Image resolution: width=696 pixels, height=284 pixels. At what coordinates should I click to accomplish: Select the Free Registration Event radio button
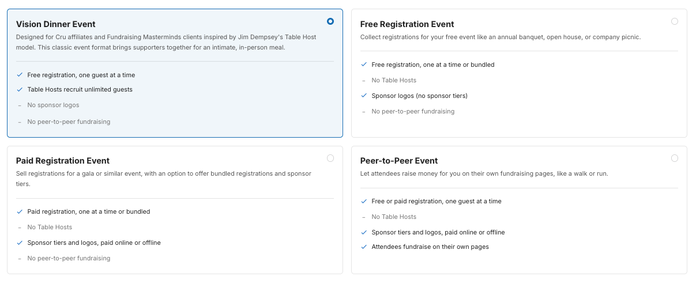(x=675, y=21)
